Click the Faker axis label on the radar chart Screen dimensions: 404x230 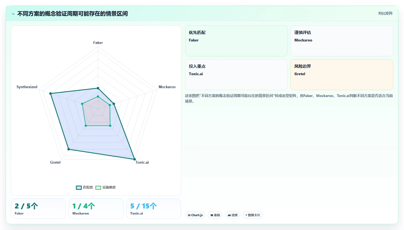98,43
